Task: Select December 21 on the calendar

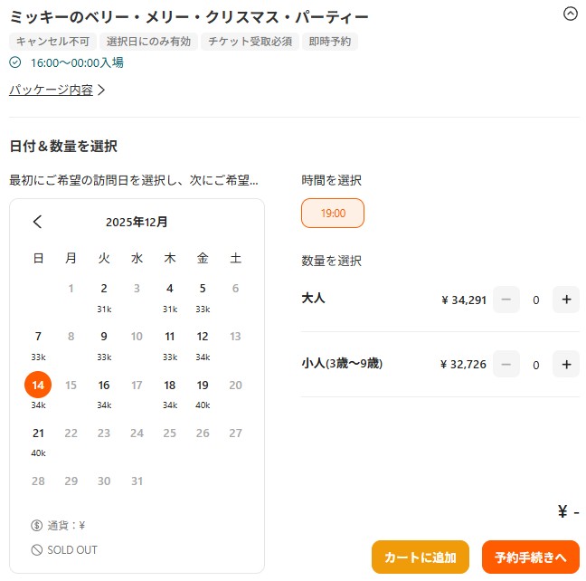Action: [38, 441]
